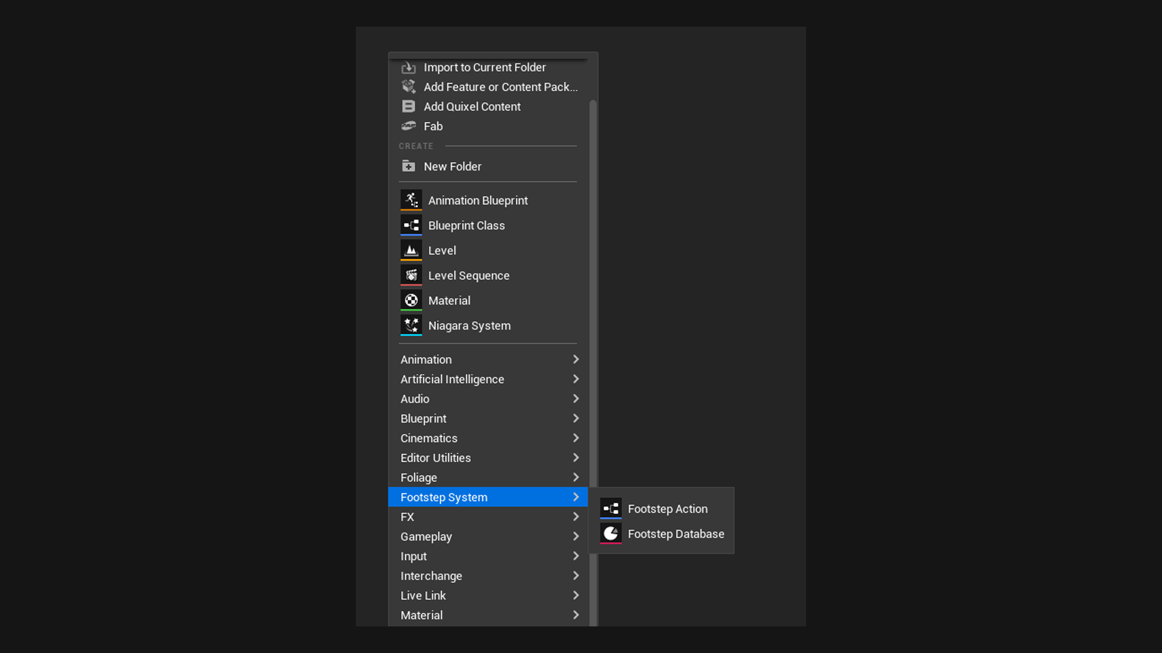This screenshot has width=1162, height=653.
Task: Click the New Folder icon
Action: pyautogui.click(x=409, y=166)
